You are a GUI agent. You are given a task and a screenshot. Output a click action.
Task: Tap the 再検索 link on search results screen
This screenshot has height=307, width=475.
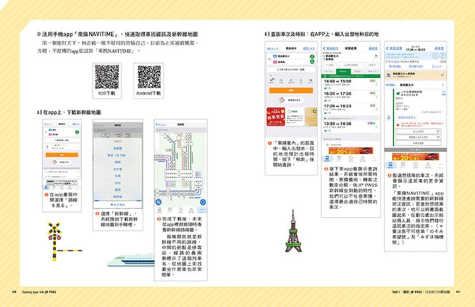coord(373,48)
